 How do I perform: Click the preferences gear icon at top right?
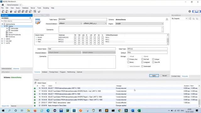pos(190,11)
